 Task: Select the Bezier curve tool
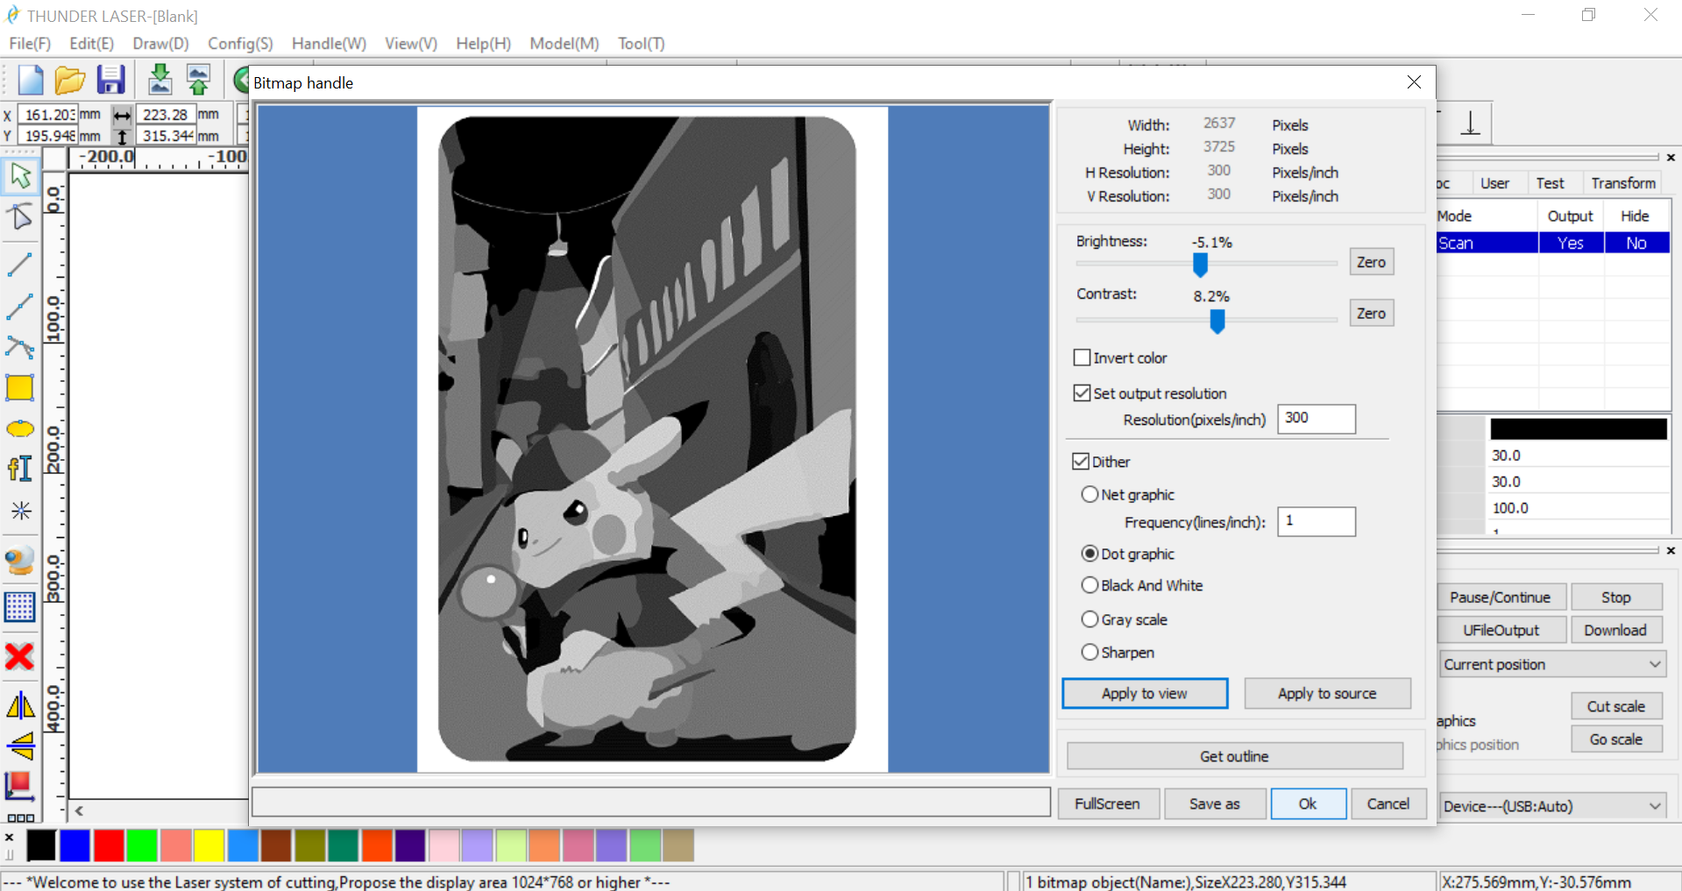tap(20, 347)
